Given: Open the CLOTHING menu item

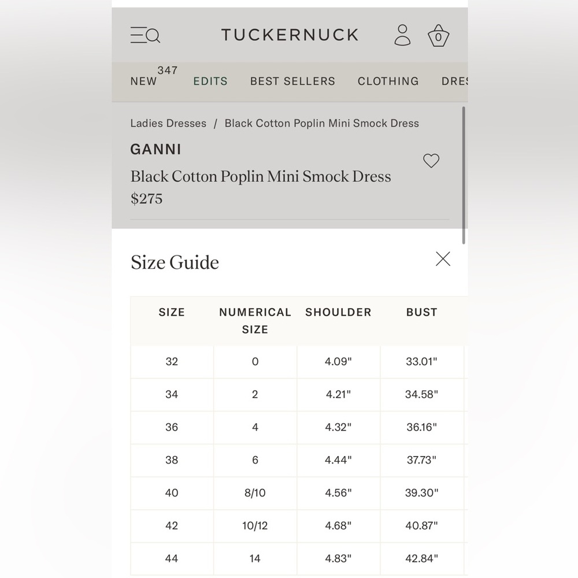Looking at the screenshot, I should pos(388,81).
